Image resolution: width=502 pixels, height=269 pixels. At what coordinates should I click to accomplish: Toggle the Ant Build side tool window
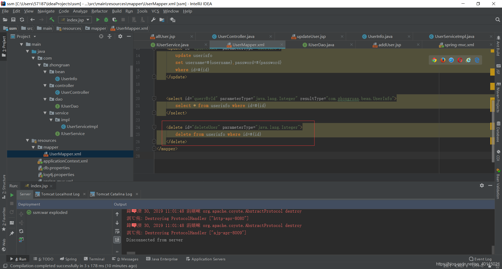pos(498,46)
